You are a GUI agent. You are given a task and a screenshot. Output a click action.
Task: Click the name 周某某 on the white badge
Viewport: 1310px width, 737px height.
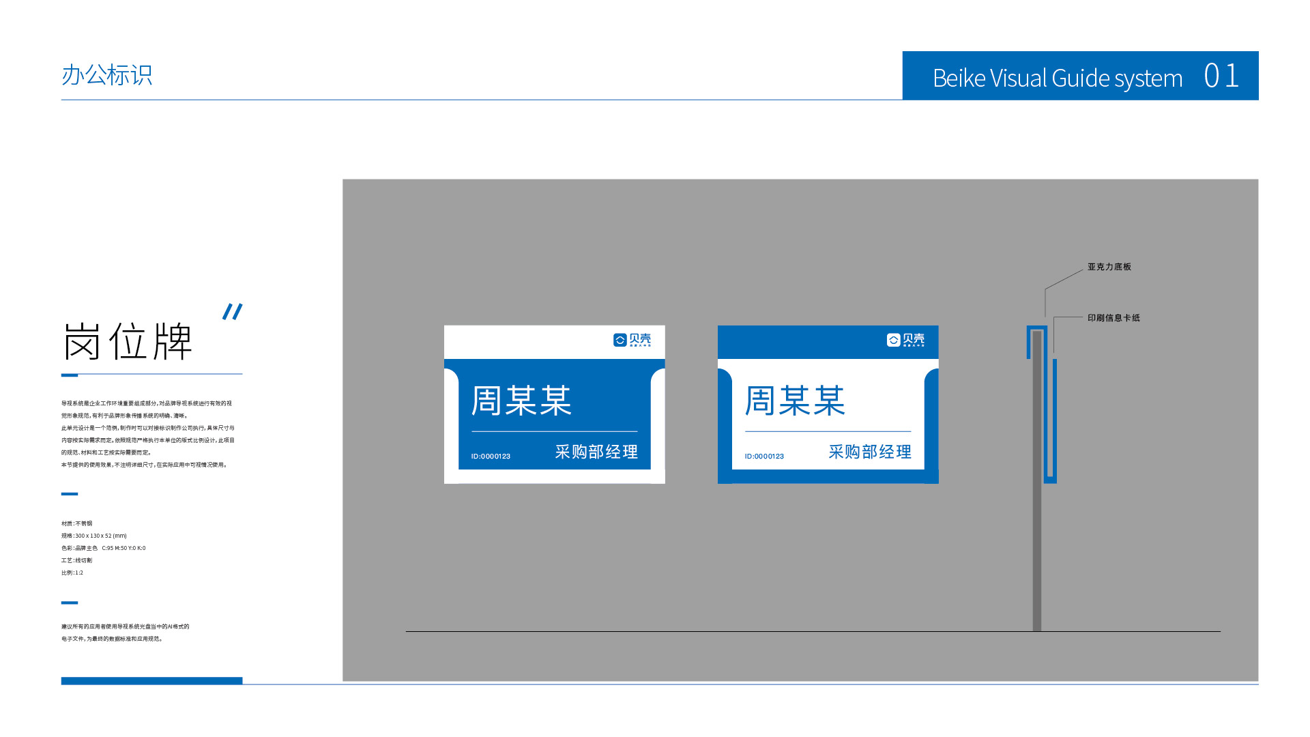pos(795,401)
